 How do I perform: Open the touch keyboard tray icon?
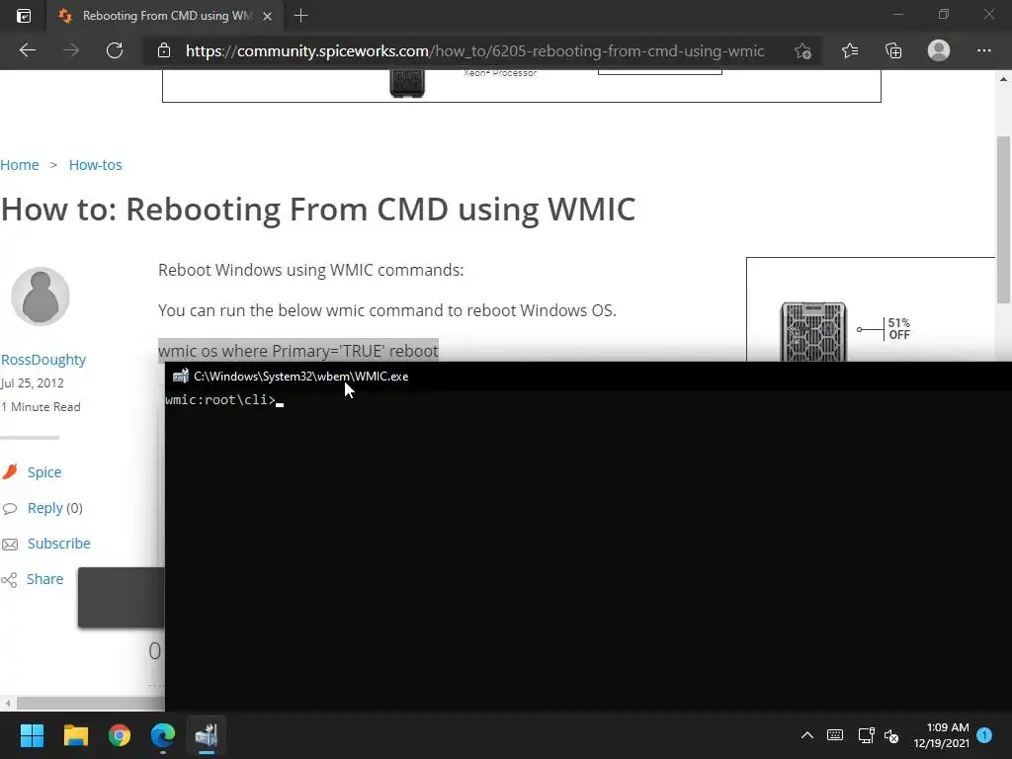click(x=834, y=735)
